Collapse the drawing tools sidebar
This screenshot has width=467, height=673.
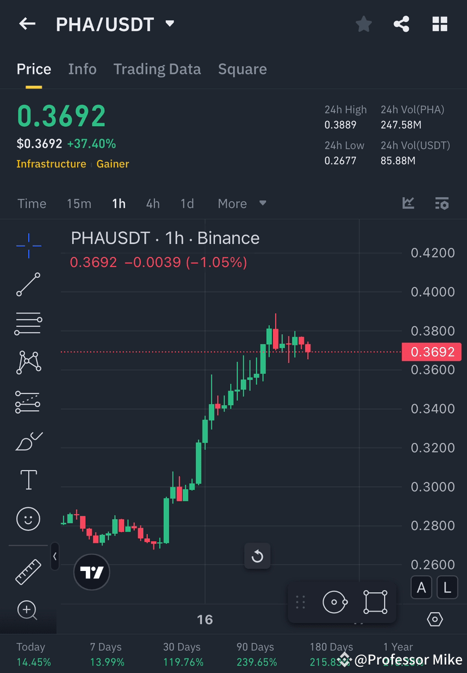pyautogui.click(x=55, y=557)
